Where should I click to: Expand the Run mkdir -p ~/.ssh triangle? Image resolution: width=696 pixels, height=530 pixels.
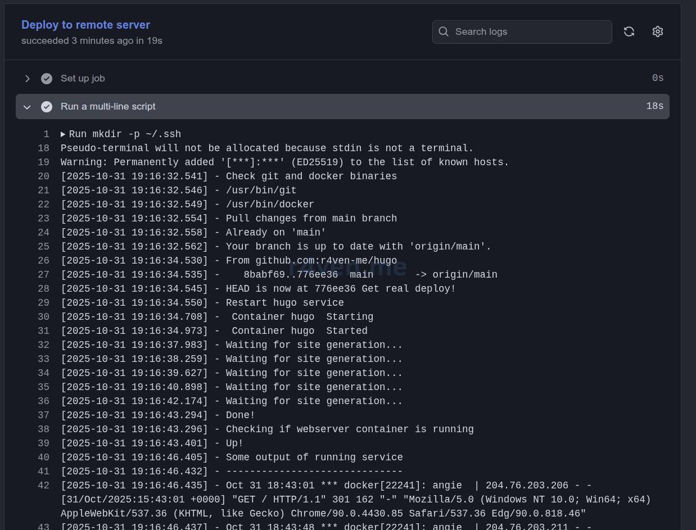[x=63, y=134]
